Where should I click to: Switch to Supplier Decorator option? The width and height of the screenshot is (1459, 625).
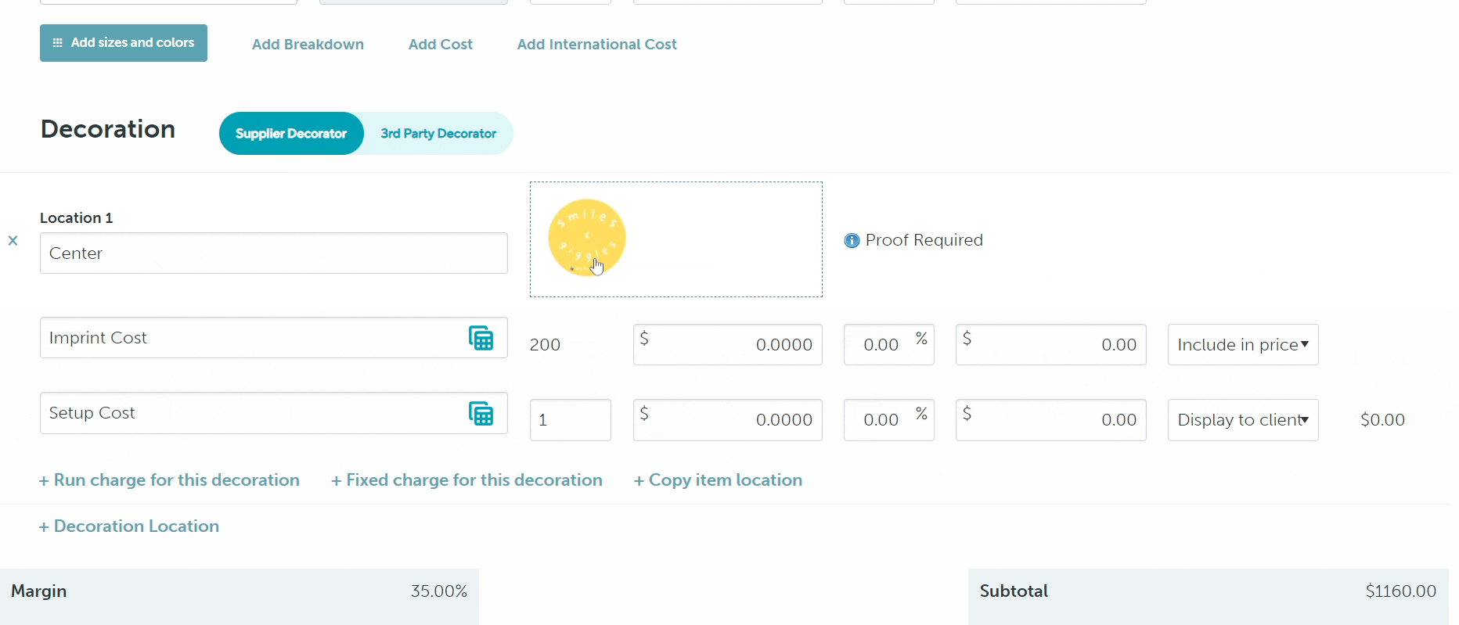click(291, 134)
